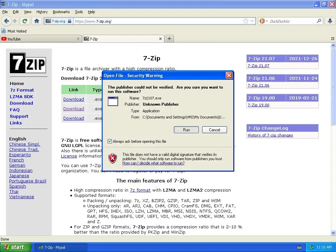This screenshot has width=336, height=252.
Task: Open the Links sidebar link
Action: point(16,123)
